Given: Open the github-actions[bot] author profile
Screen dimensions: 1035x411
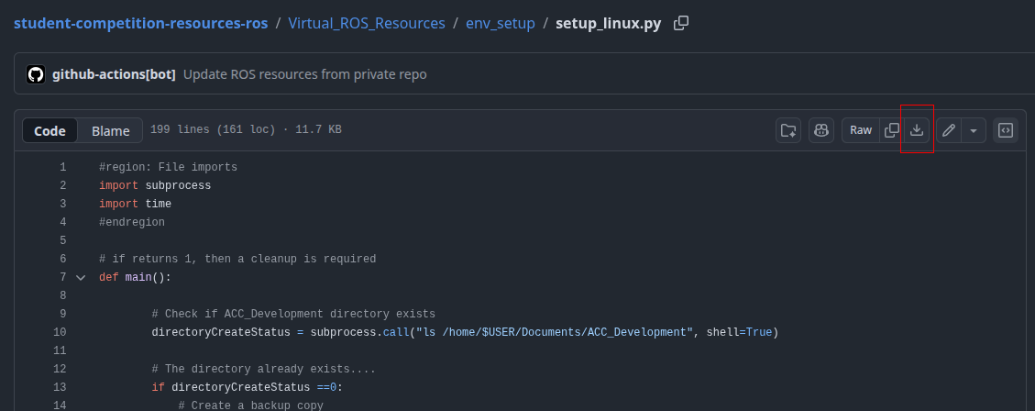Looking at the screenshot, I should click(x=114, y=74).
